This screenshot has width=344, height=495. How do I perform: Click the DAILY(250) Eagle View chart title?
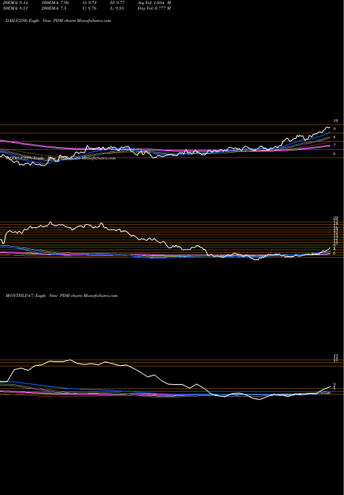(58, 21)
